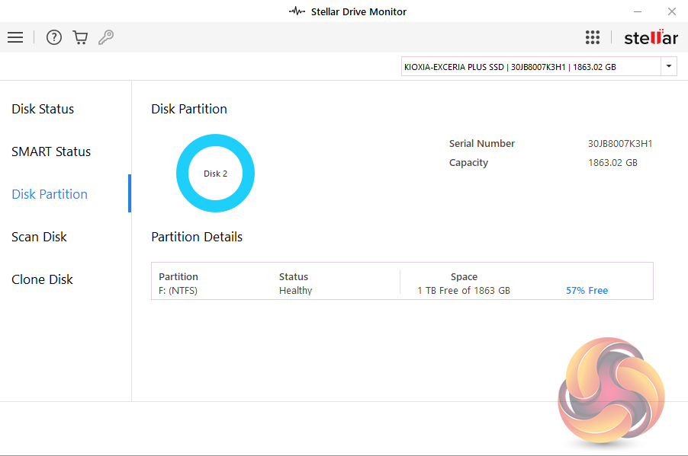
Task: Click the KIOXIA-EXCERIA PLUS SSD combo box
Action: 530,67
